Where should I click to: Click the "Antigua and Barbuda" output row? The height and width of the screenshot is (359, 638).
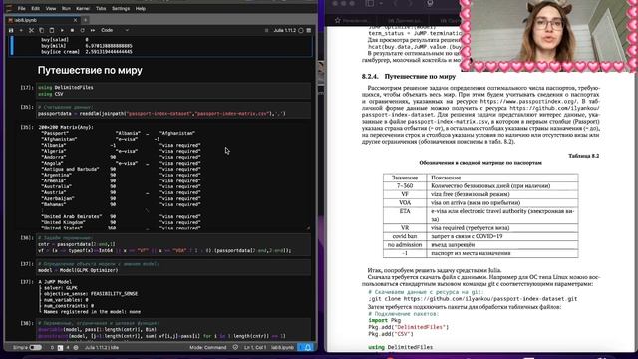121,169
